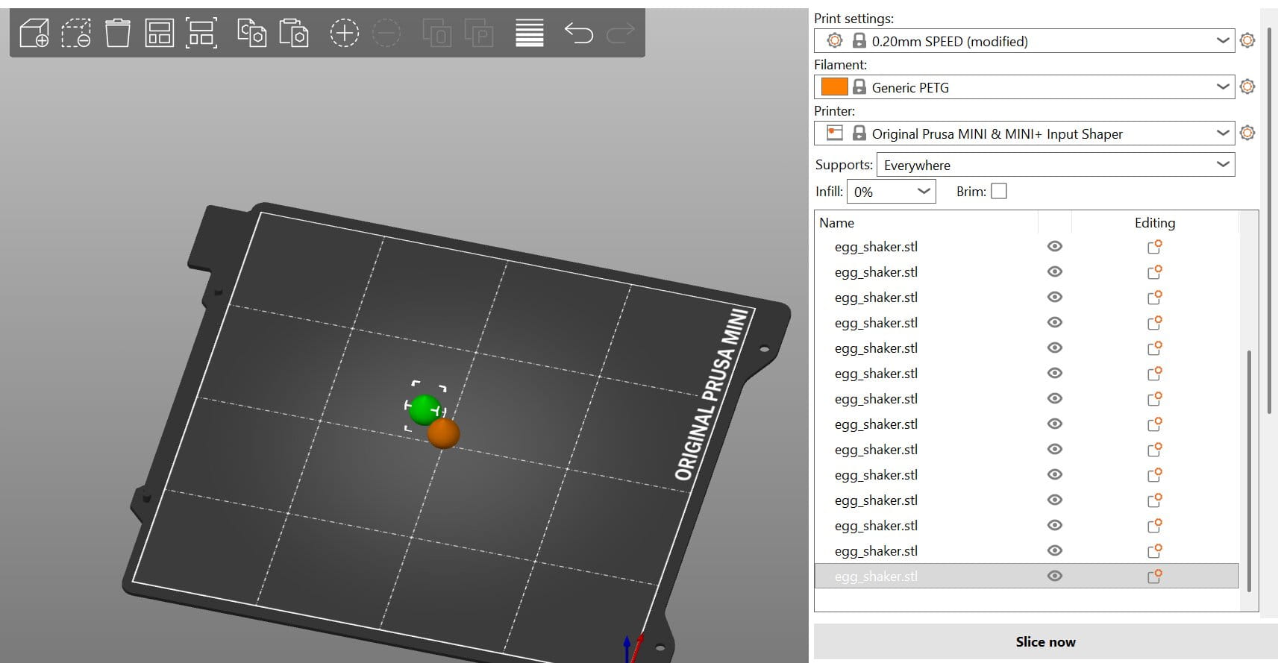Click the greyed Split to parts icon
Viewport: 1278px width, 663px height.
coord(479,34)
